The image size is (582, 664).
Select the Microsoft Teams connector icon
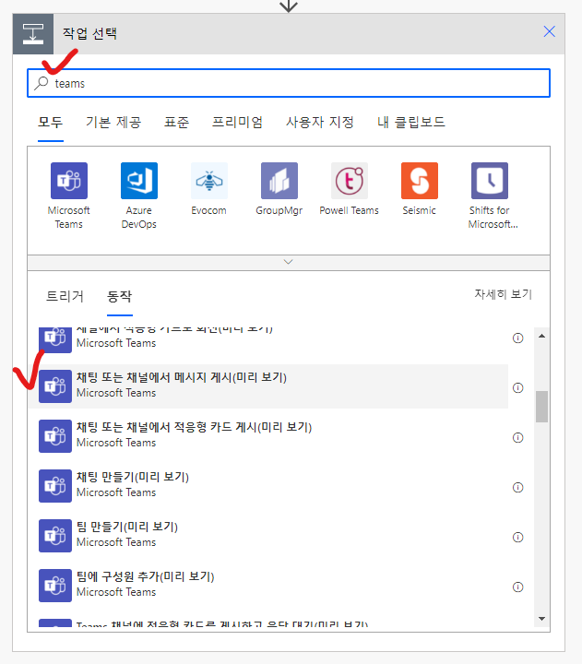click(x=69, y=181)
